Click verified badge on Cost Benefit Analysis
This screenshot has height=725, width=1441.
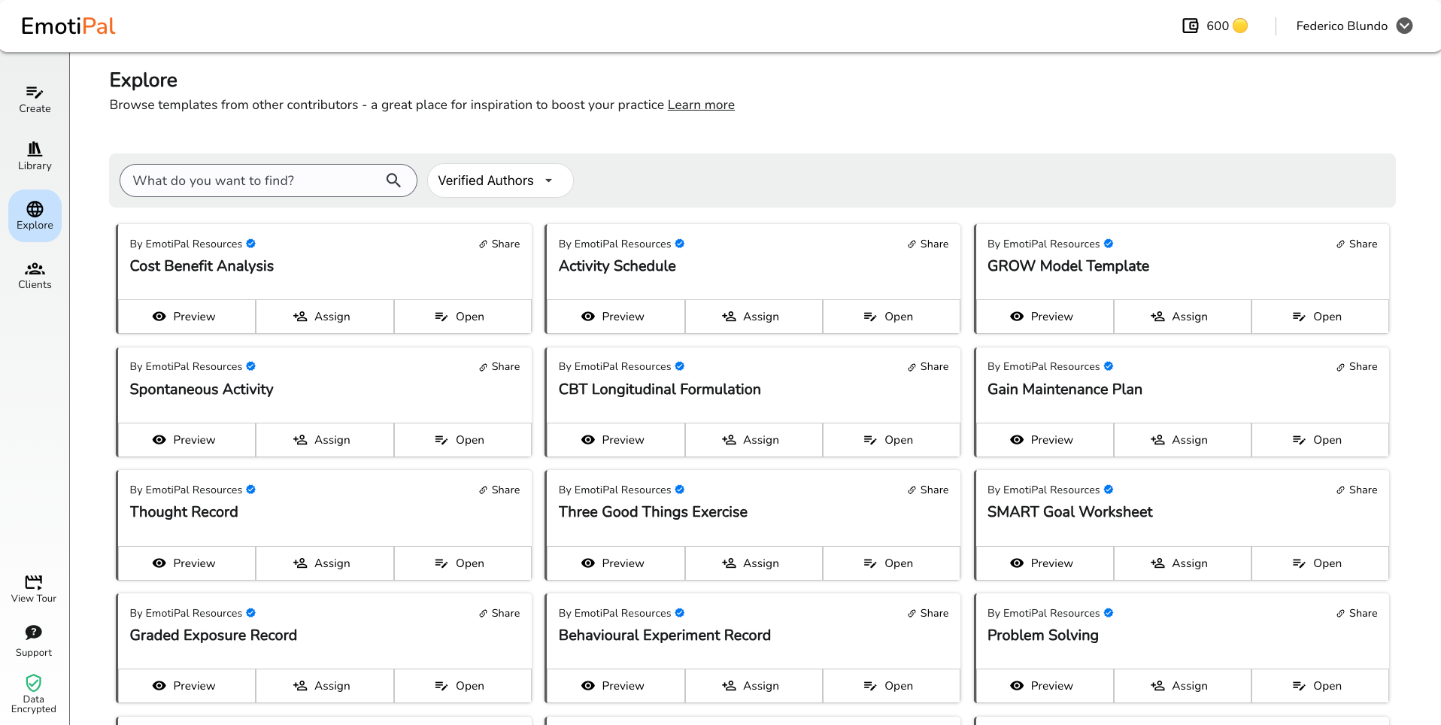click(x=251, y=244)
